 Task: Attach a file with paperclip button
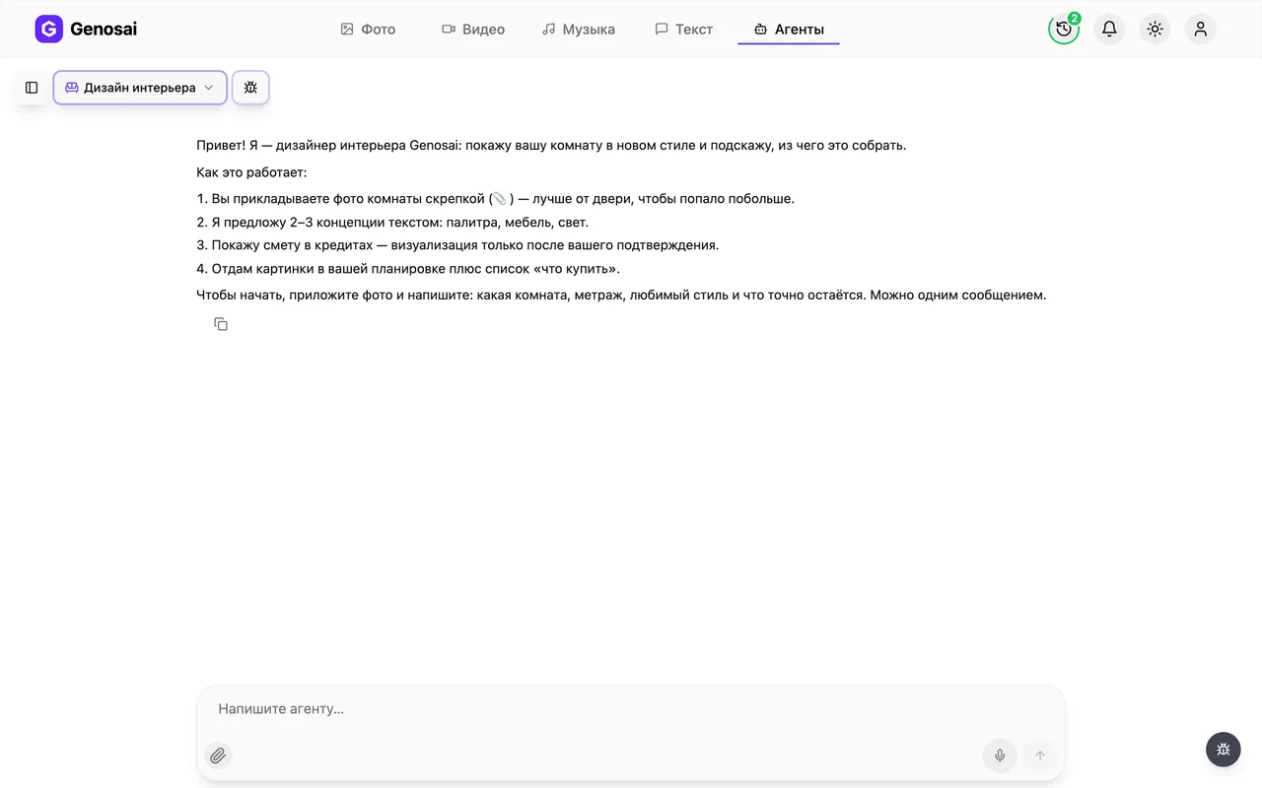[218, 755]
